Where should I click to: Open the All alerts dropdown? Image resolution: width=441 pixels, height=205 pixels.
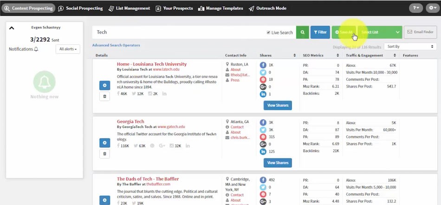point(68,49)
